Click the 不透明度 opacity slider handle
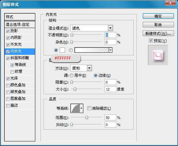The image size is (178, 146). [x=72, y=35]
